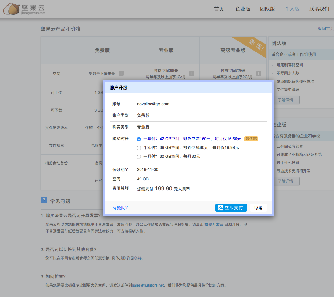Open the 我要开发票 link
334x297 pixels.
point(214,224)
